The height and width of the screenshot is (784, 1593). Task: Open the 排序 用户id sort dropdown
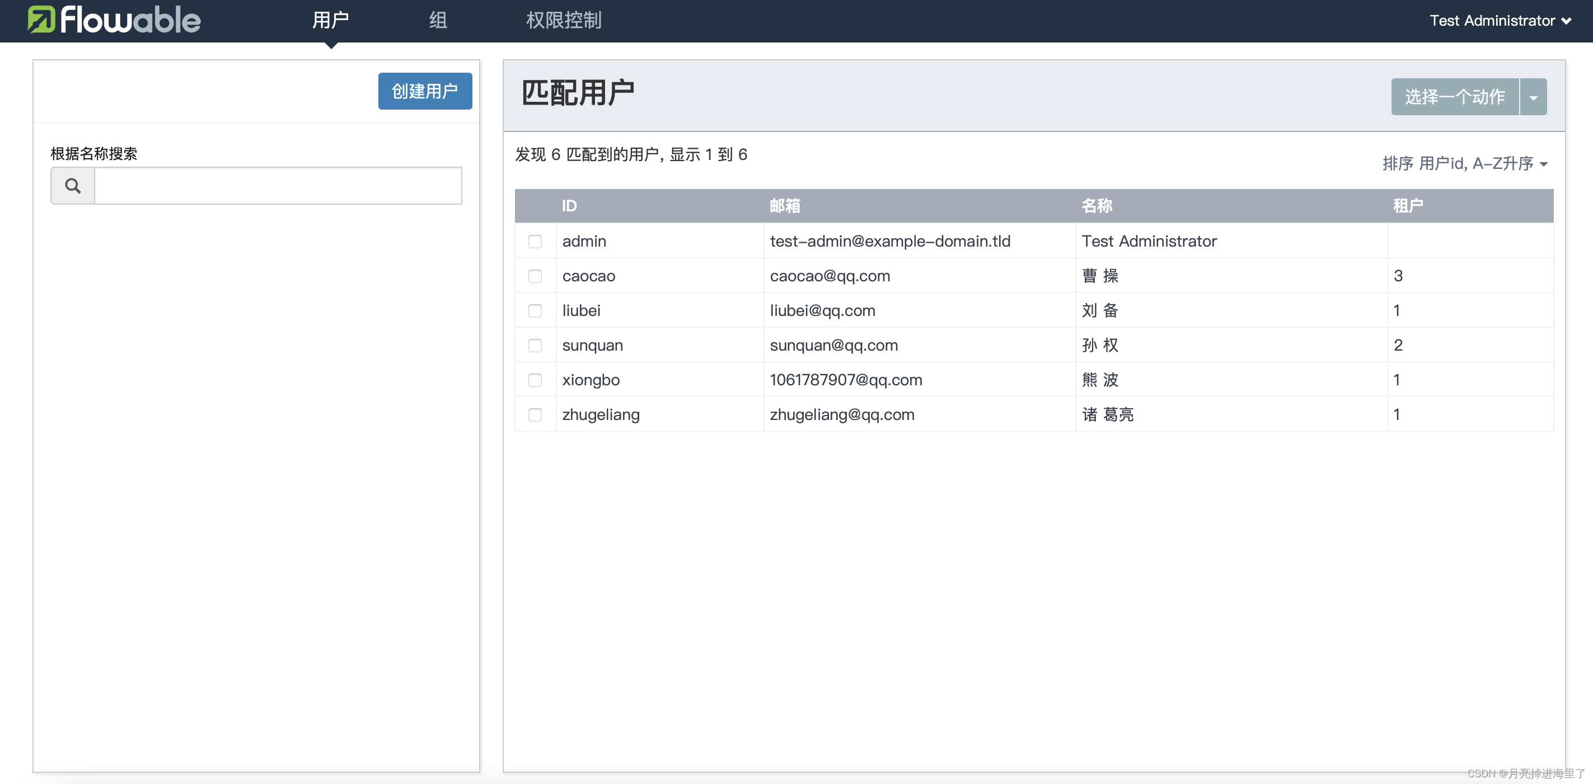point(1465,163)
